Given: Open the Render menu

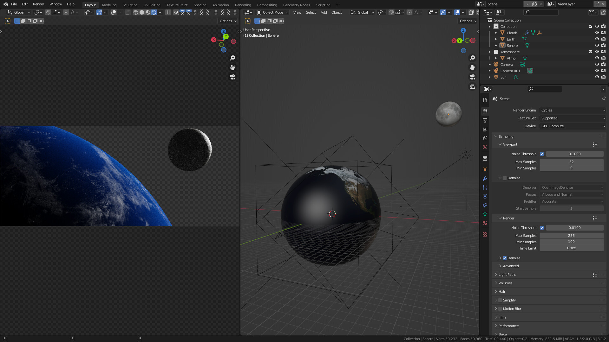Looking at the screenshot, I should pyautogui.click(x=38, y=4).
